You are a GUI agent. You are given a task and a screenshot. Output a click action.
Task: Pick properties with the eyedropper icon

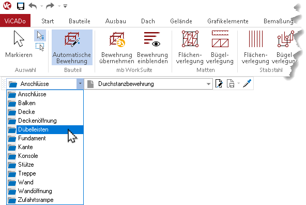[x=247, y=83]
